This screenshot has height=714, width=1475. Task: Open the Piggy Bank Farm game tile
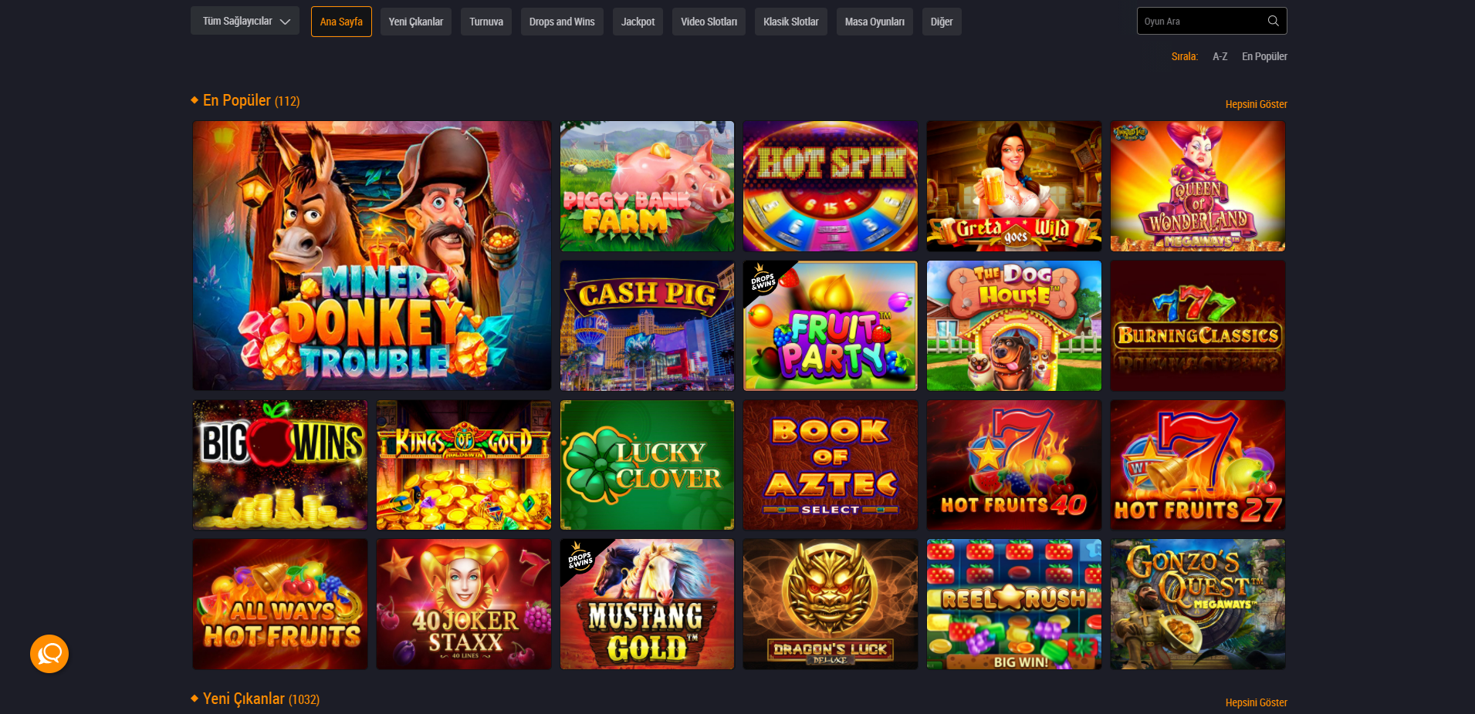click(647, 186)
